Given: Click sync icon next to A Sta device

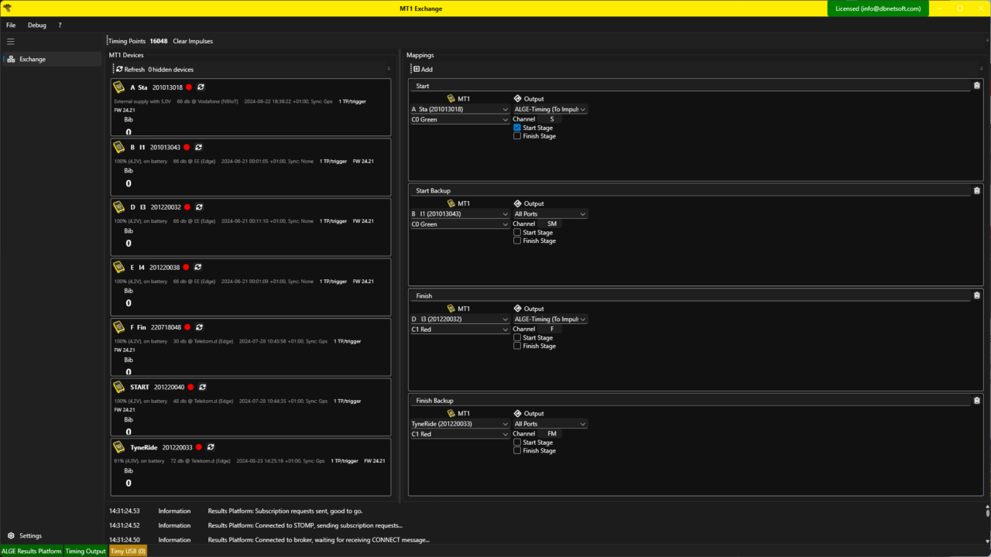Looking at the screenshot, I should [201, 87].
